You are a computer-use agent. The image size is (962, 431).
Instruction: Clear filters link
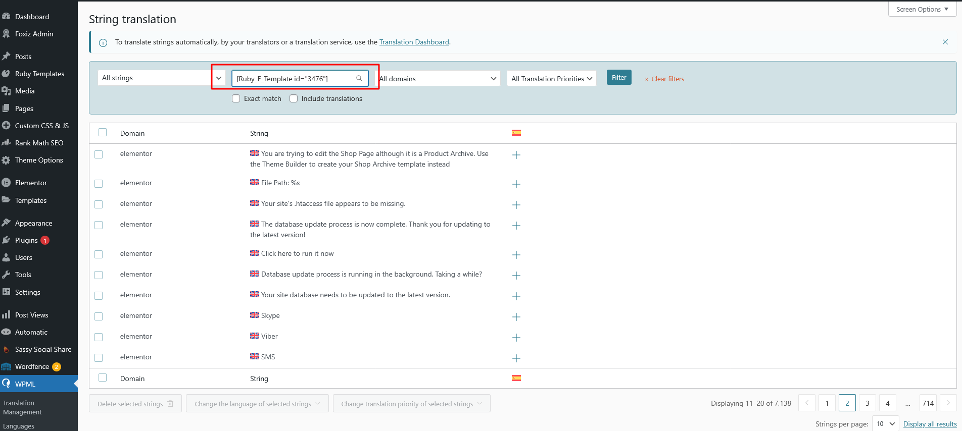click(664, 79)
